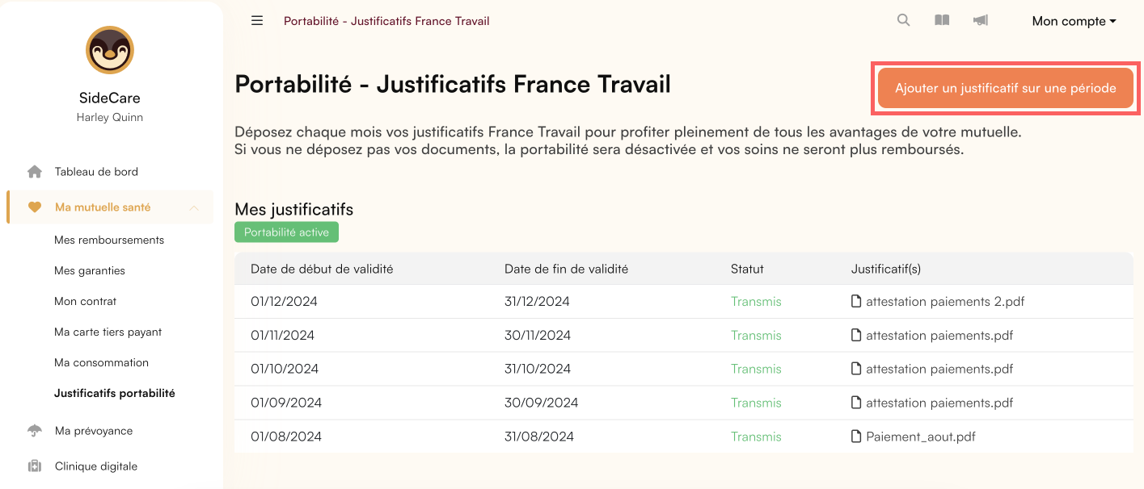Click Date de fin de validité header
Viewport: 1144px width, 489px height.
coord(566,269)
